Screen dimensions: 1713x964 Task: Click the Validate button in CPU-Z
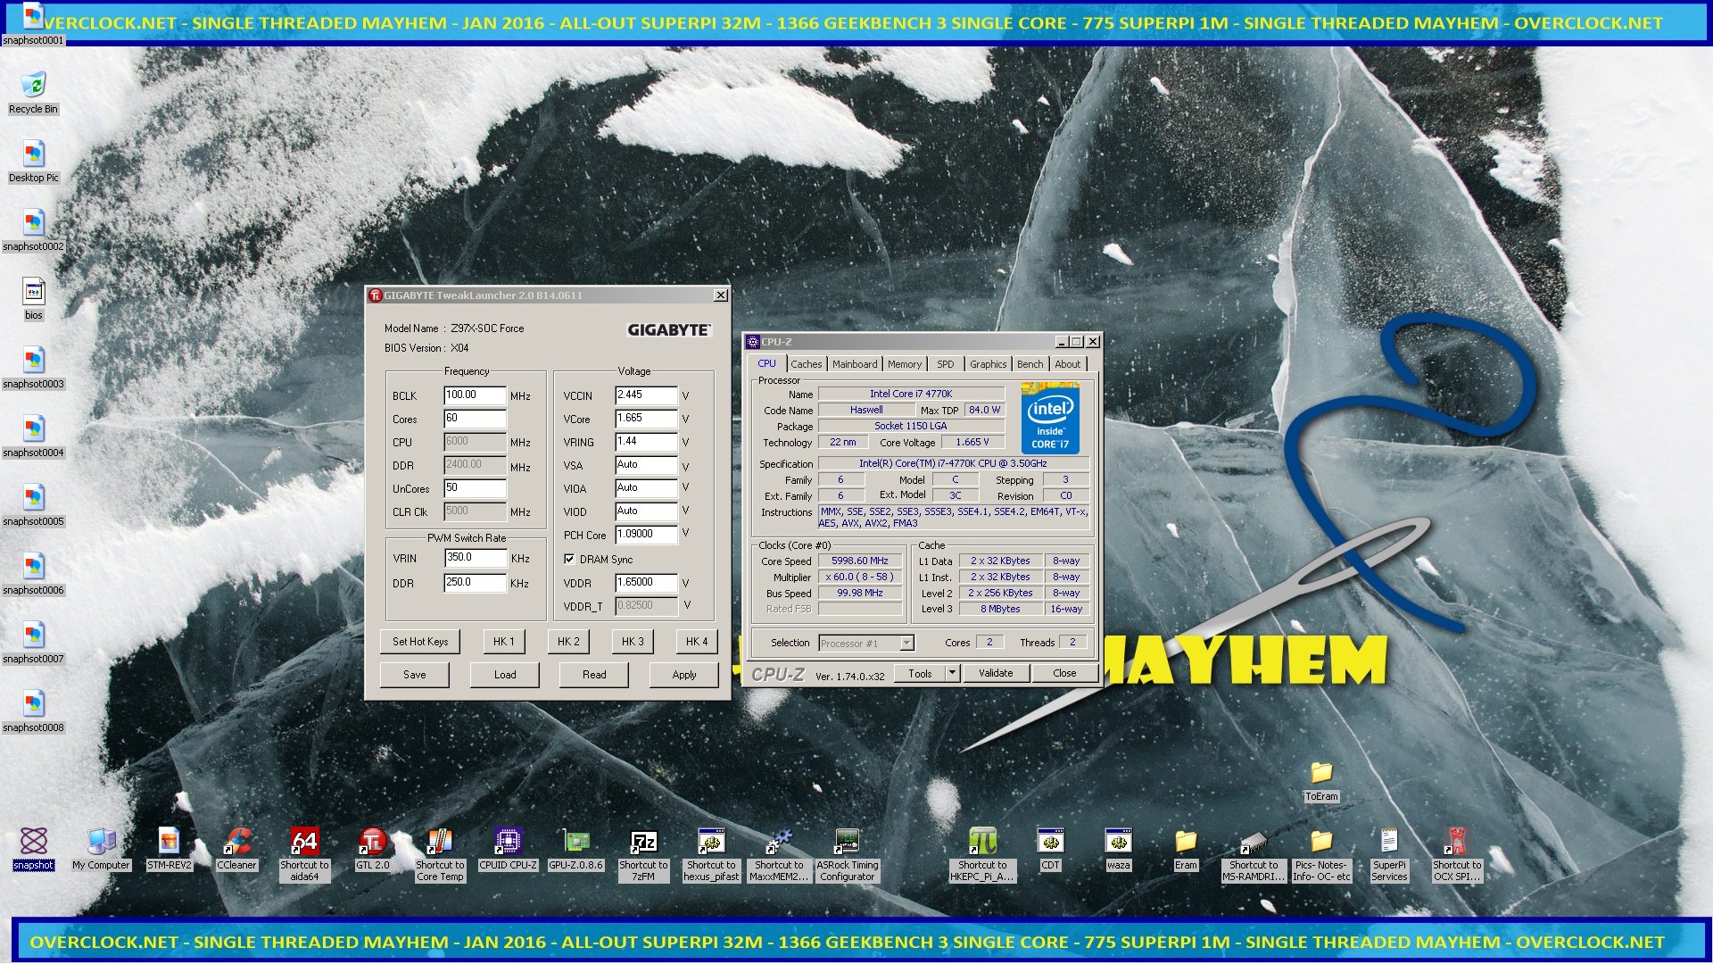point(996,673)
